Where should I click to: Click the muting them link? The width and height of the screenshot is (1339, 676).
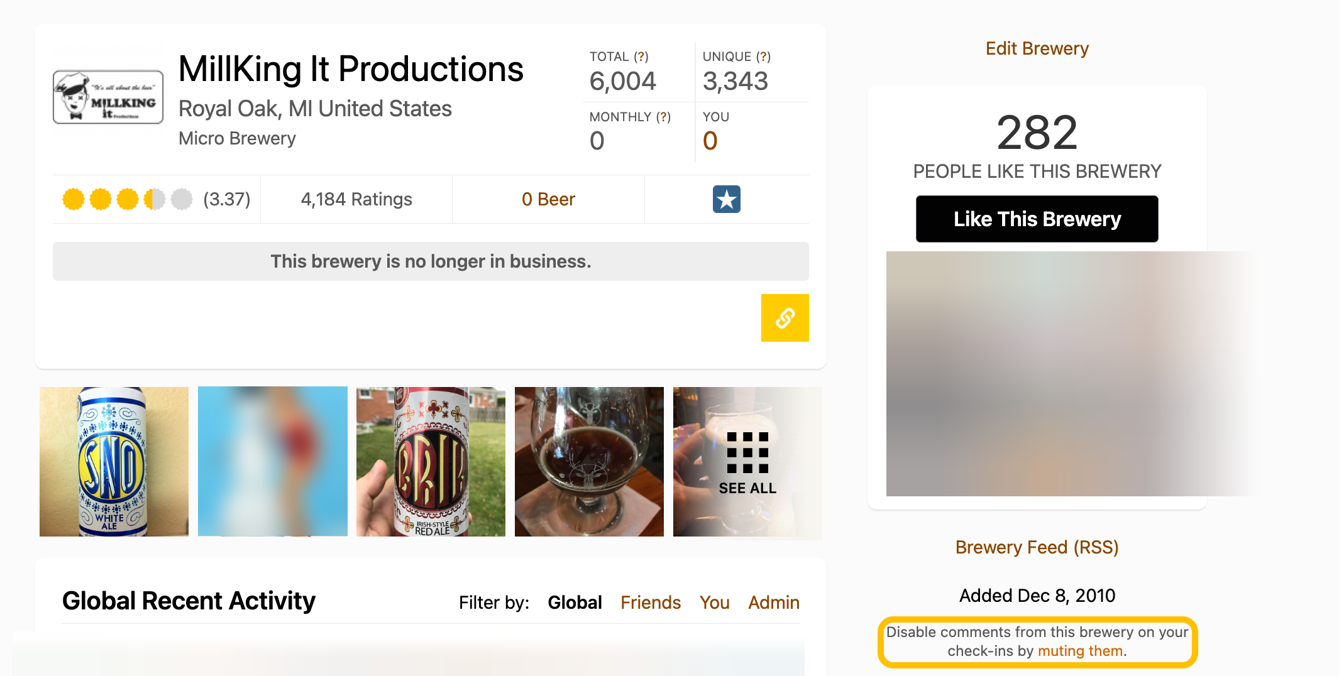coord(1080,651)
